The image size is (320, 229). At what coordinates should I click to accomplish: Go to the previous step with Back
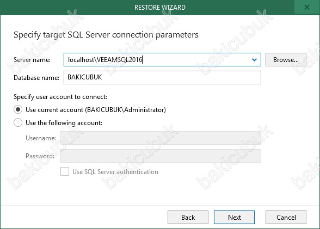[188, 218]
